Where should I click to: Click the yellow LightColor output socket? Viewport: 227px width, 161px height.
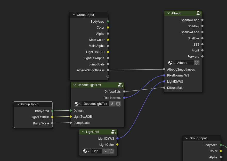117,145
